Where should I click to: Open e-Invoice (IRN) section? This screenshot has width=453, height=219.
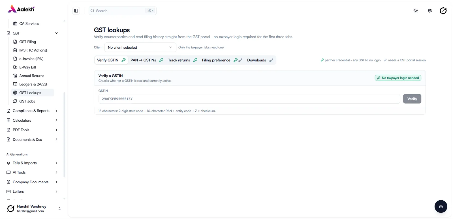point(33,59)
